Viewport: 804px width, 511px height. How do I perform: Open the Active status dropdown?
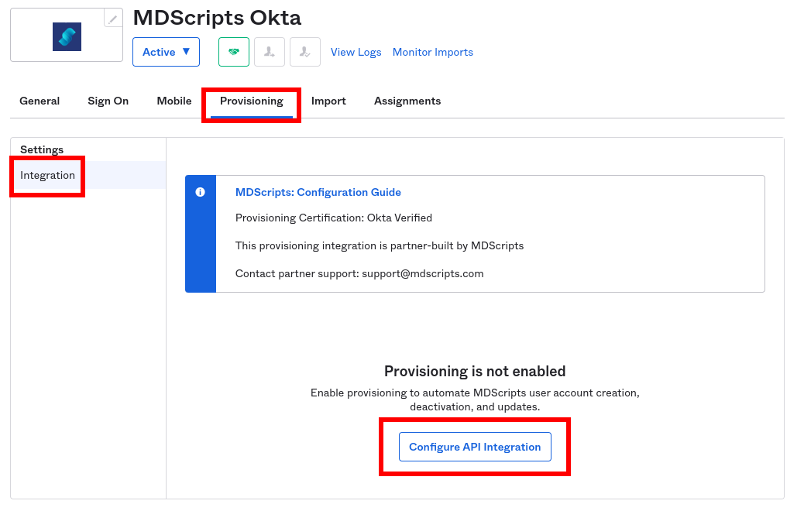166,52
